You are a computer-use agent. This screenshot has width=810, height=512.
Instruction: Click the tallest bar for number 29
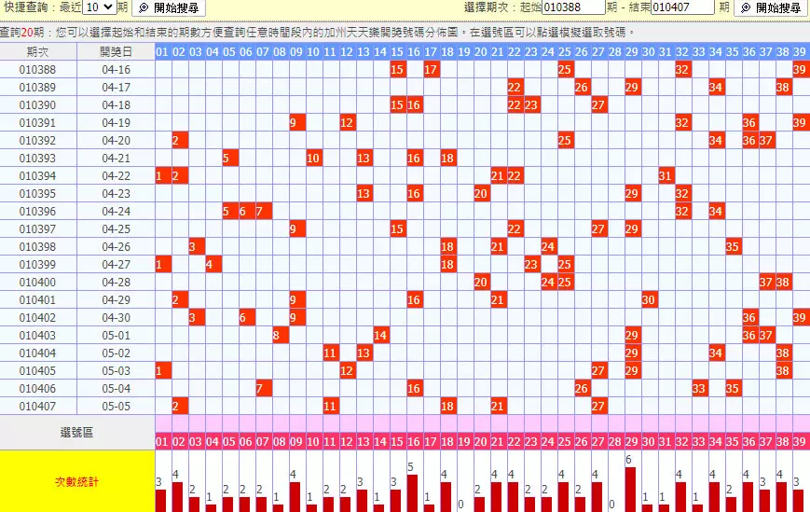click(x=632, y=489)
